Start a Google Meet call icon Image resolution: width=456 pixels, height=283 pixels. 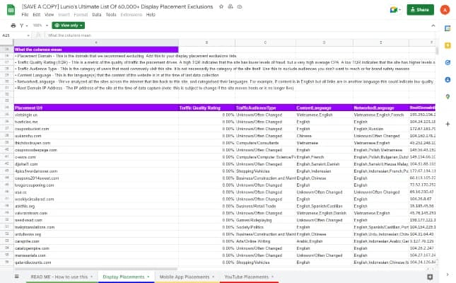(395, 10)
